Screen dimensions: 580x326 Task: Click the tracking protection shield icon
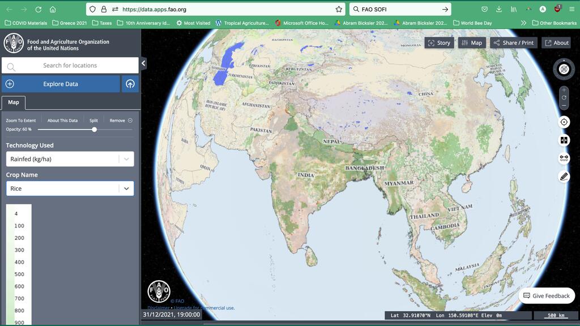tap(92, 9)
